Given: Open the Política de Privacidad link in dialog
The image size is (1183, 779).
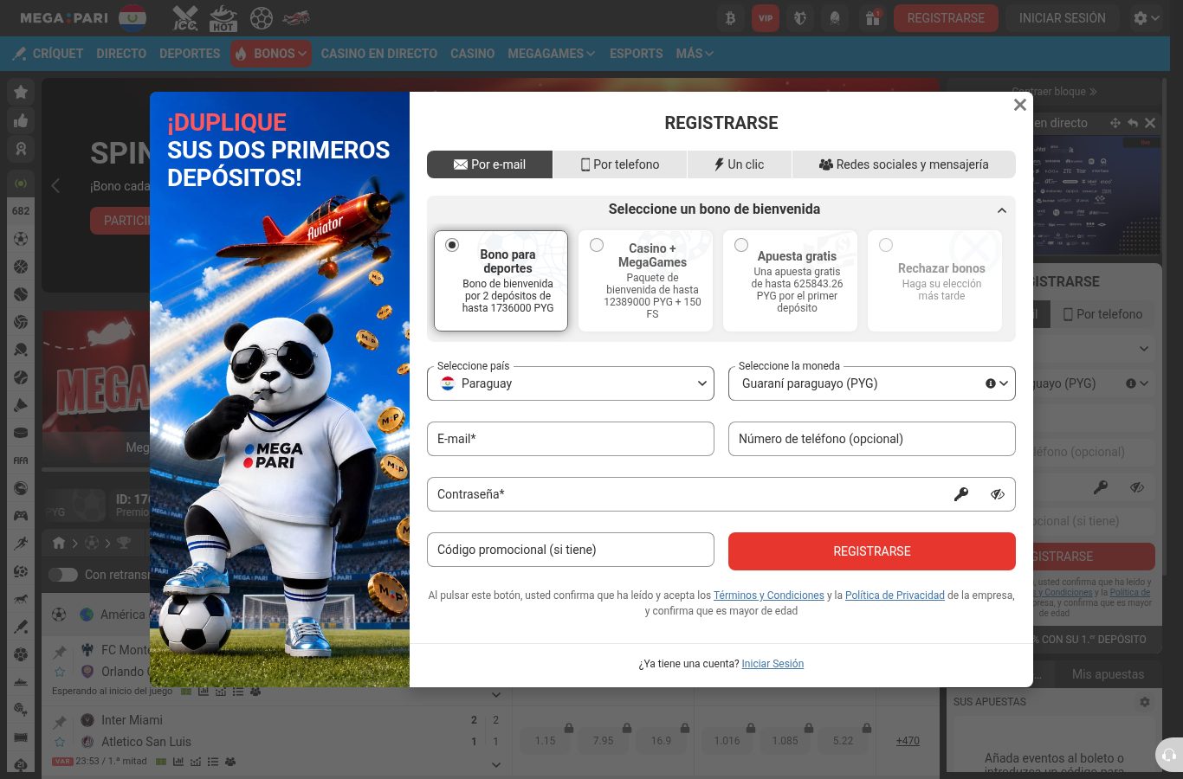Looking at the screenshot, I should pos(895,596).
